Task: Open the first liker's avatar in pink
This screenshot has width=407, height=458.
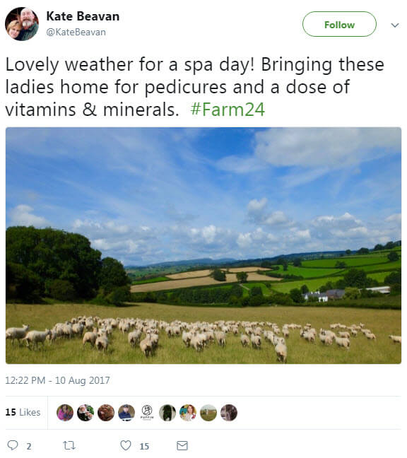Action: point(65,413)
